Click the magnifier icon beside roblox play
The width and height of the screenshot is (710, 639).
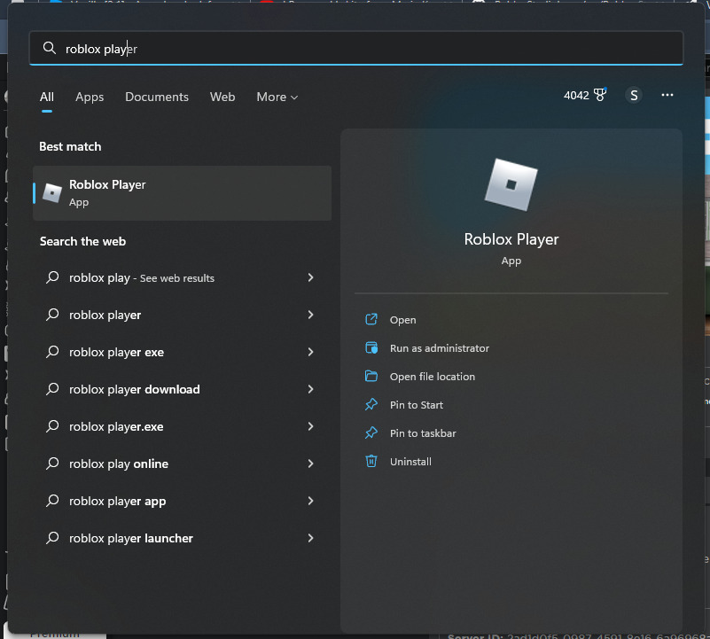52,277
